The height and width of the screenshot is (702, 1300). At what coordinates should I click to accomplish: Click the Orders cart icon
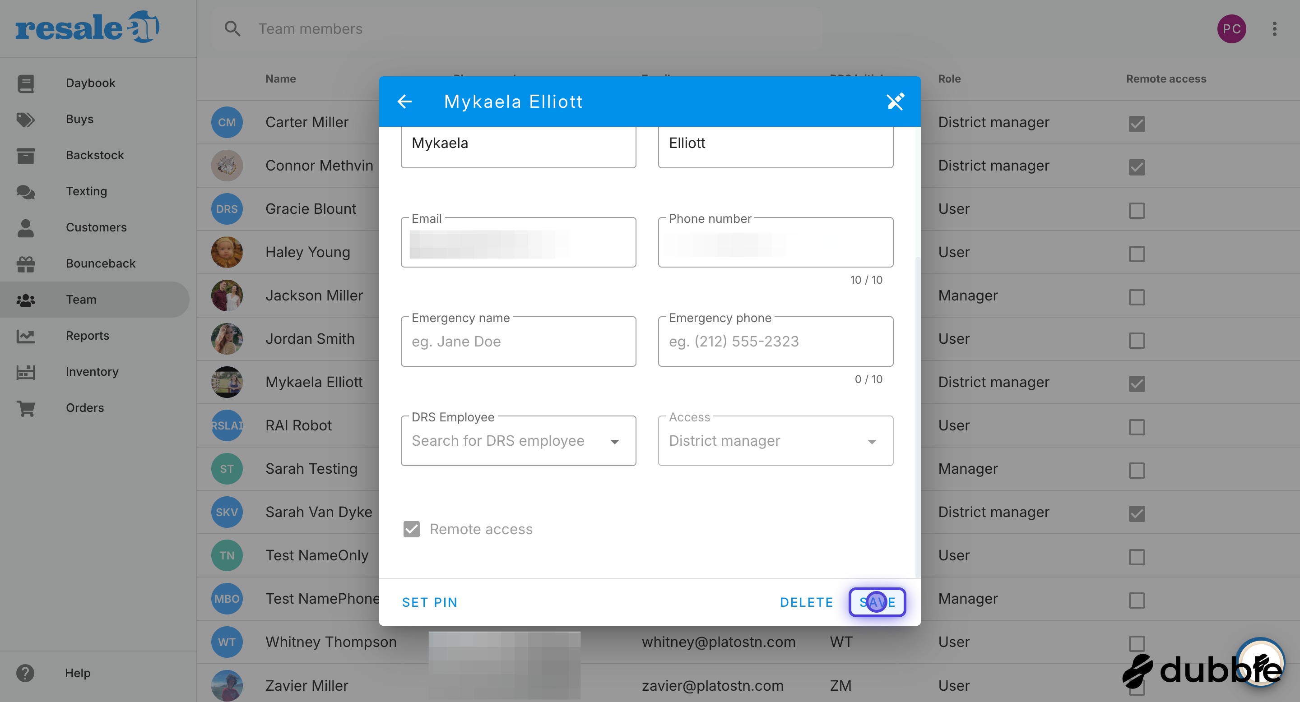[25, 408]
